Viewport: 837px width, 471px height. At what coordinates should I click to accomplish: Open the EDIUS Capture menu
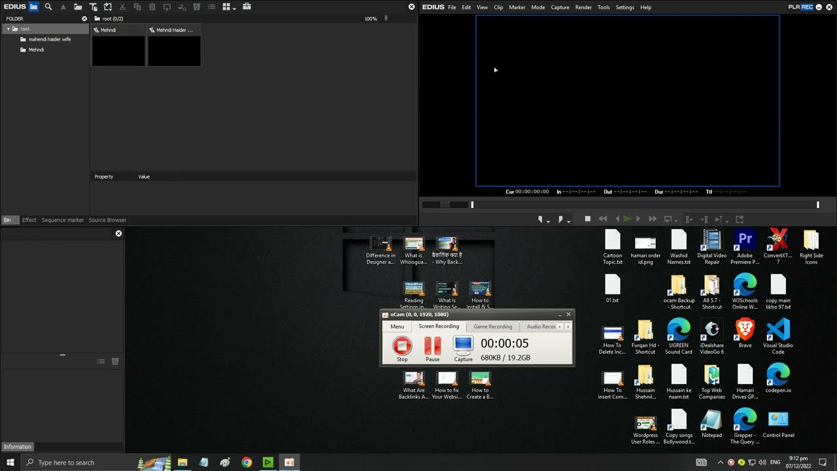pos(560,7)
